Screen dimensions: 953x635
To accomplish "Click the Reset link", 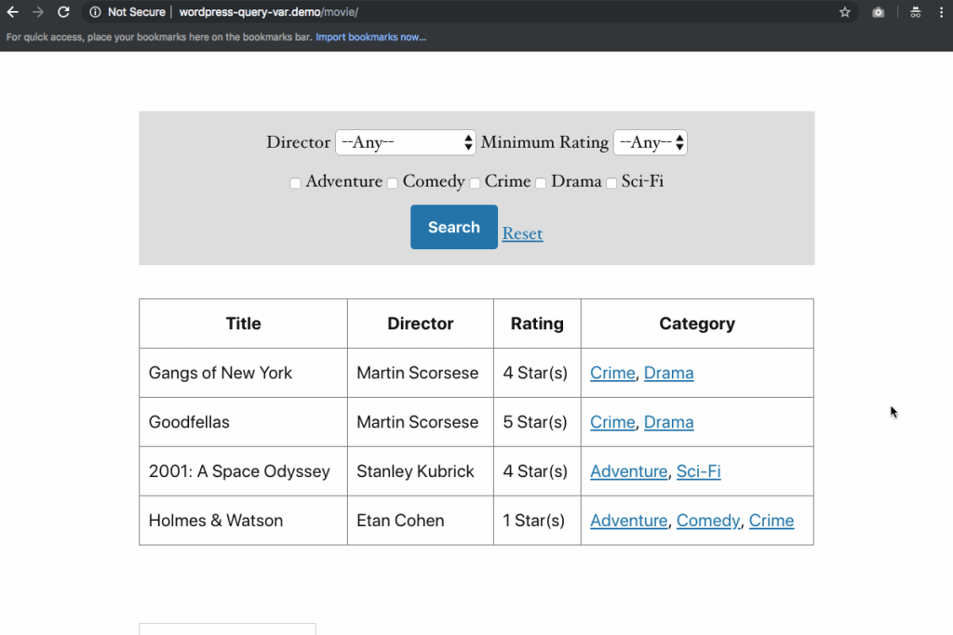I will tap(522, 233).
